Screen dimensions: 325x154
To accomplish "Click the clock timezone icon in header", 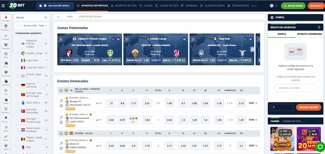I will click(x=271, y=6).
